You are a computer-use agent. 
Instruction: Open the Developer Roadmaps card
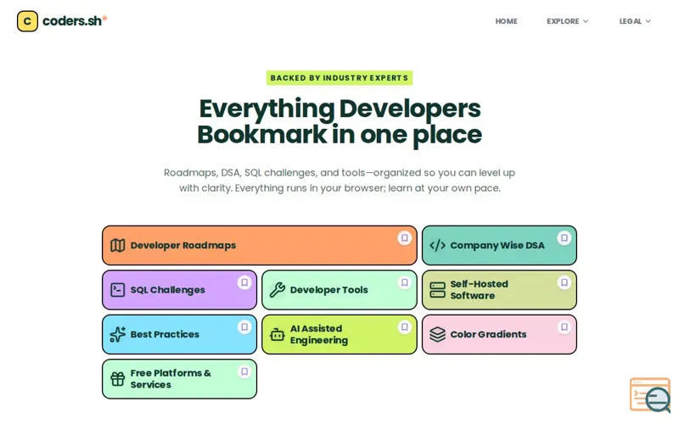260,245
